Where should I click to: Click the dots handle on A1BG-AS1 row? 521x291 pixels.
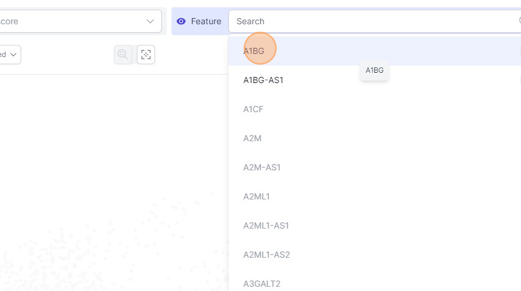(519, 80)
